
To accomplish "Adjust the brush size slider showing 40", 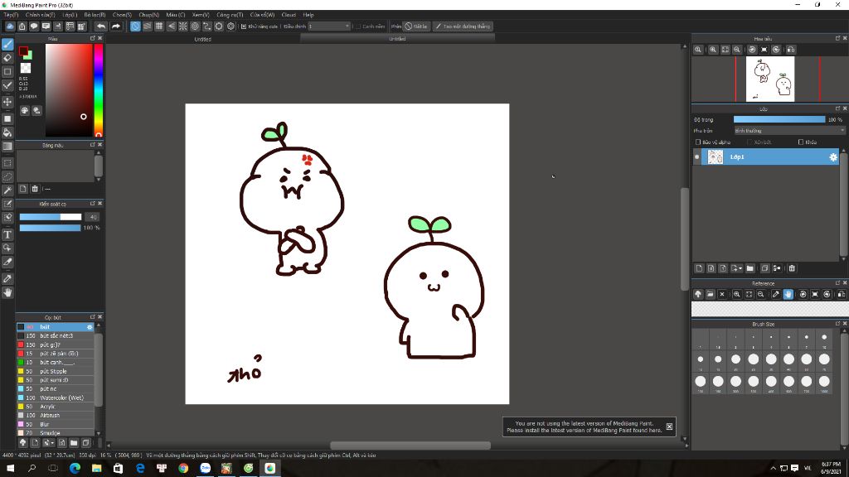I will (x=51, y=217).
